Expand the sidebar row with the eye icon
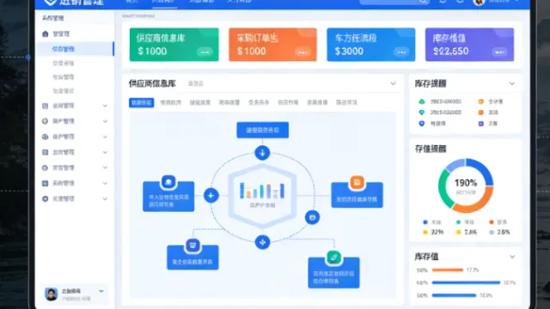 pyautogui.click(x=105, y=136)
